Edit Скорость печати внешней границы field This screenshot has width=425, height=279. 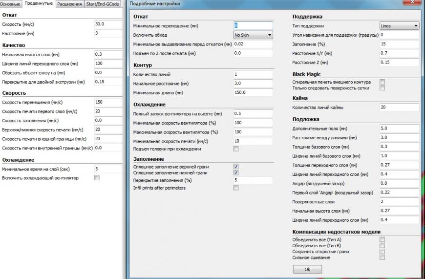pyautogui.click(x=108, y=139)
